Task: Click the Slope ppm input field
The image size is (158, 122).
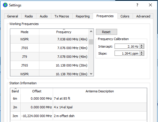Action: pos(127,53)
